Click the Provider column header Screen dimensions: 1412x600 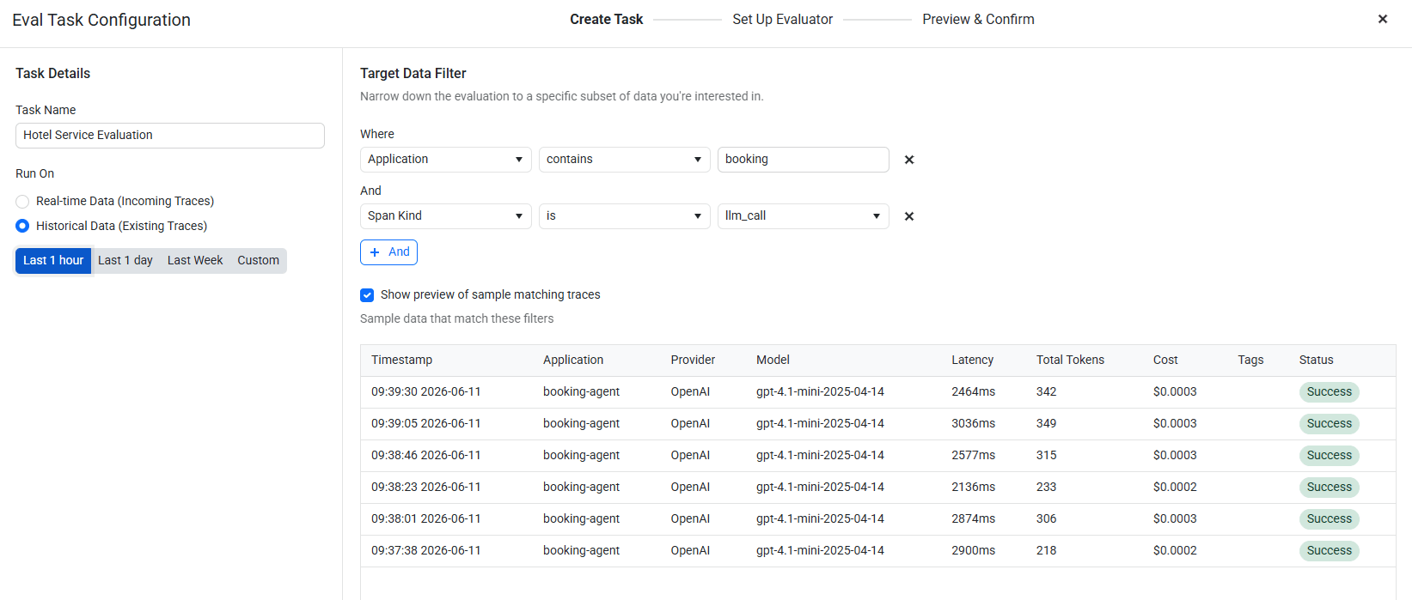click(694, 361)
